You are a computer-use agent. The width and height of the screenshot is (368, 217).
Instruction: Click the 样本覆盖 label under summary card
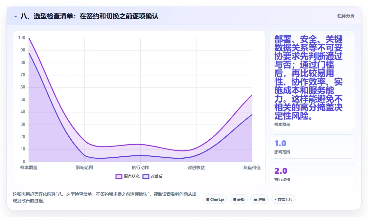tap(282, 125)
